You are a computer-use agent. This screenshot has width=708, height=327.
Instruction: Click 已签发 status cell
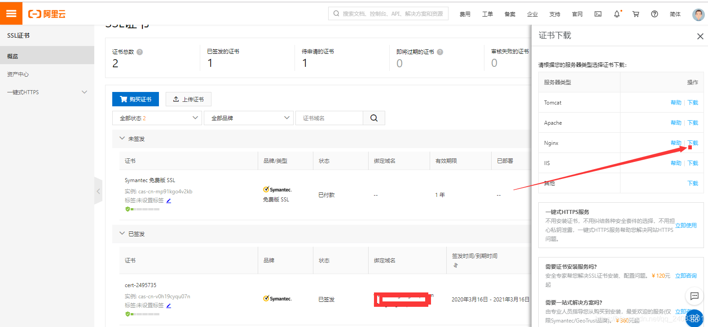[x=326, y=300]
